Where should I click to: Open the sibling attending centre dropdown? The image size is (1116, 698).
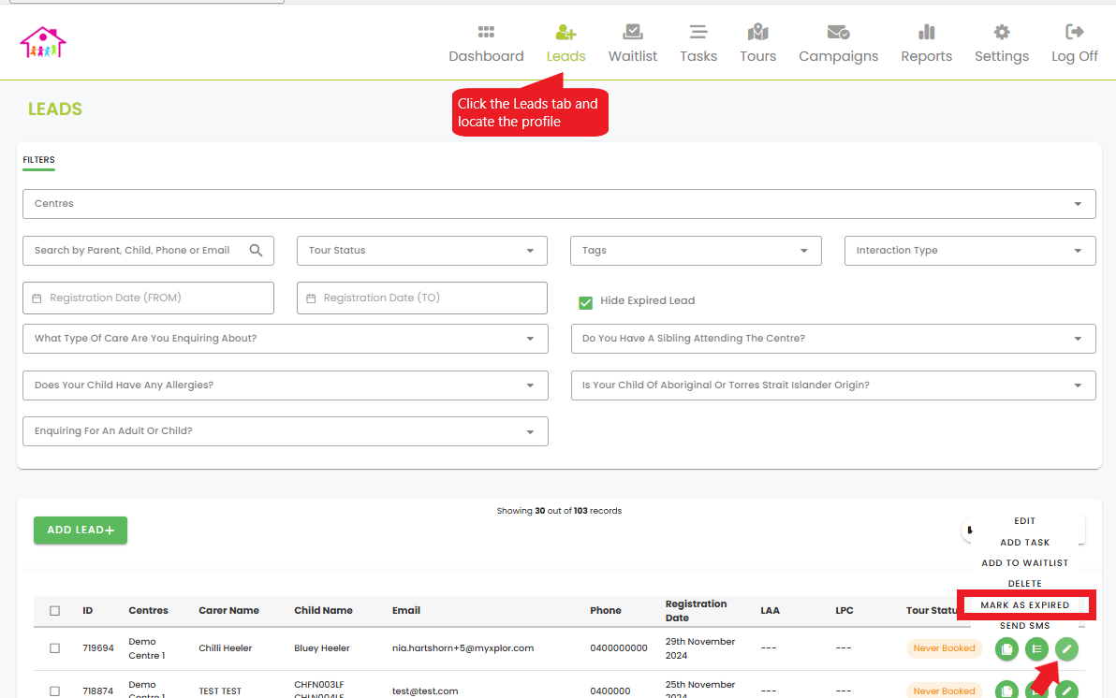(x=833, y=339)
